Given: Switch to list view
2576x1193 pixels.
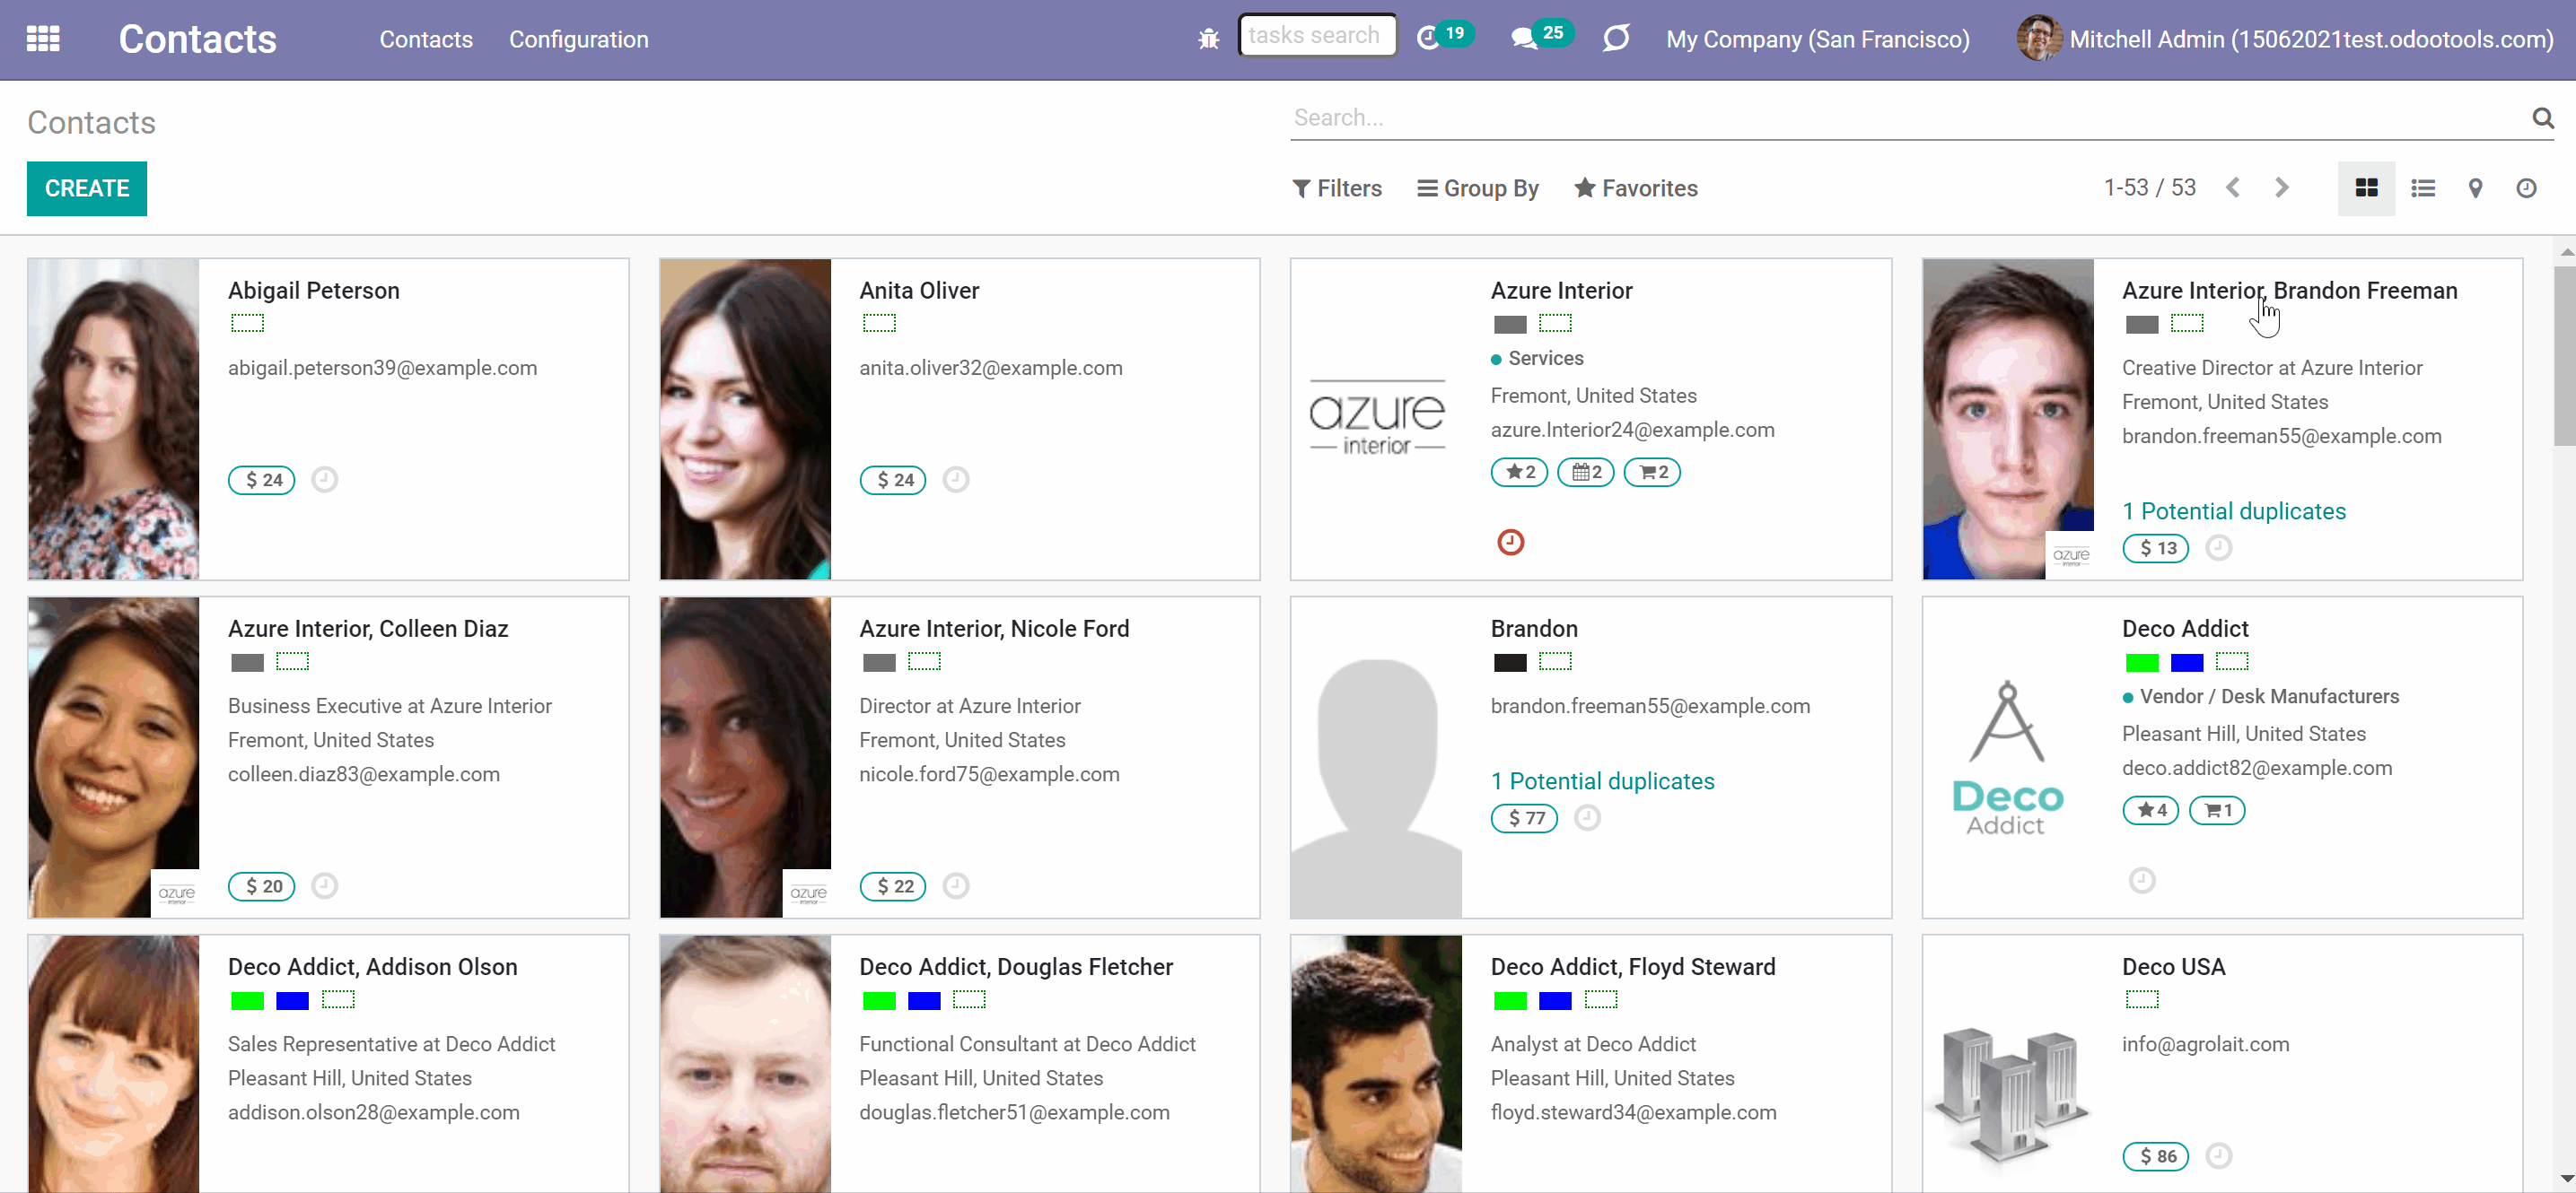Looking at the screenshot, I should 2422,187.
